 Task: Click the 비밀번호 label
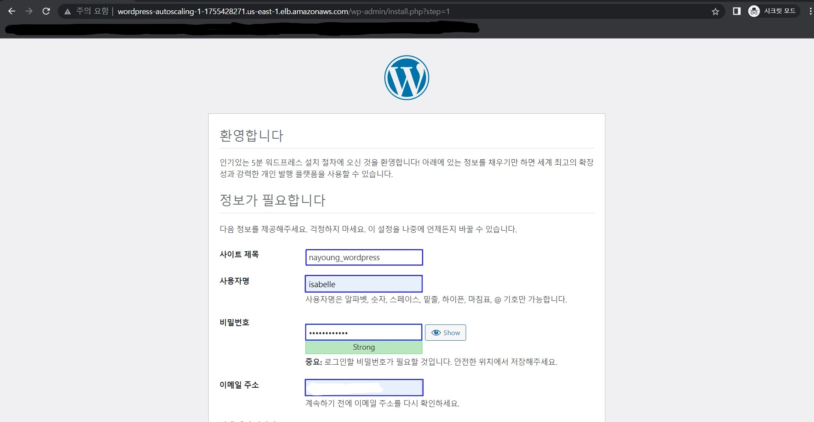coord(234,322)
